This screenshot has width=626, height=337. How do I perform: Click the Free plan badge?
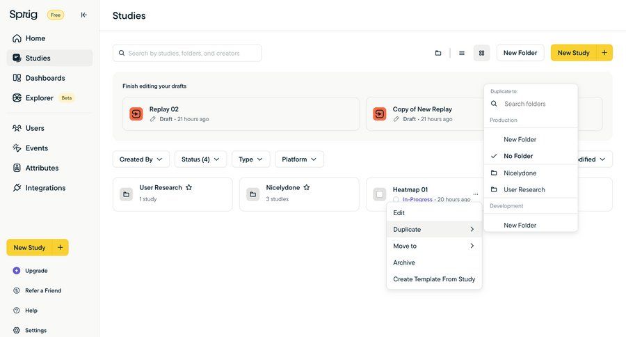(56, 15)
